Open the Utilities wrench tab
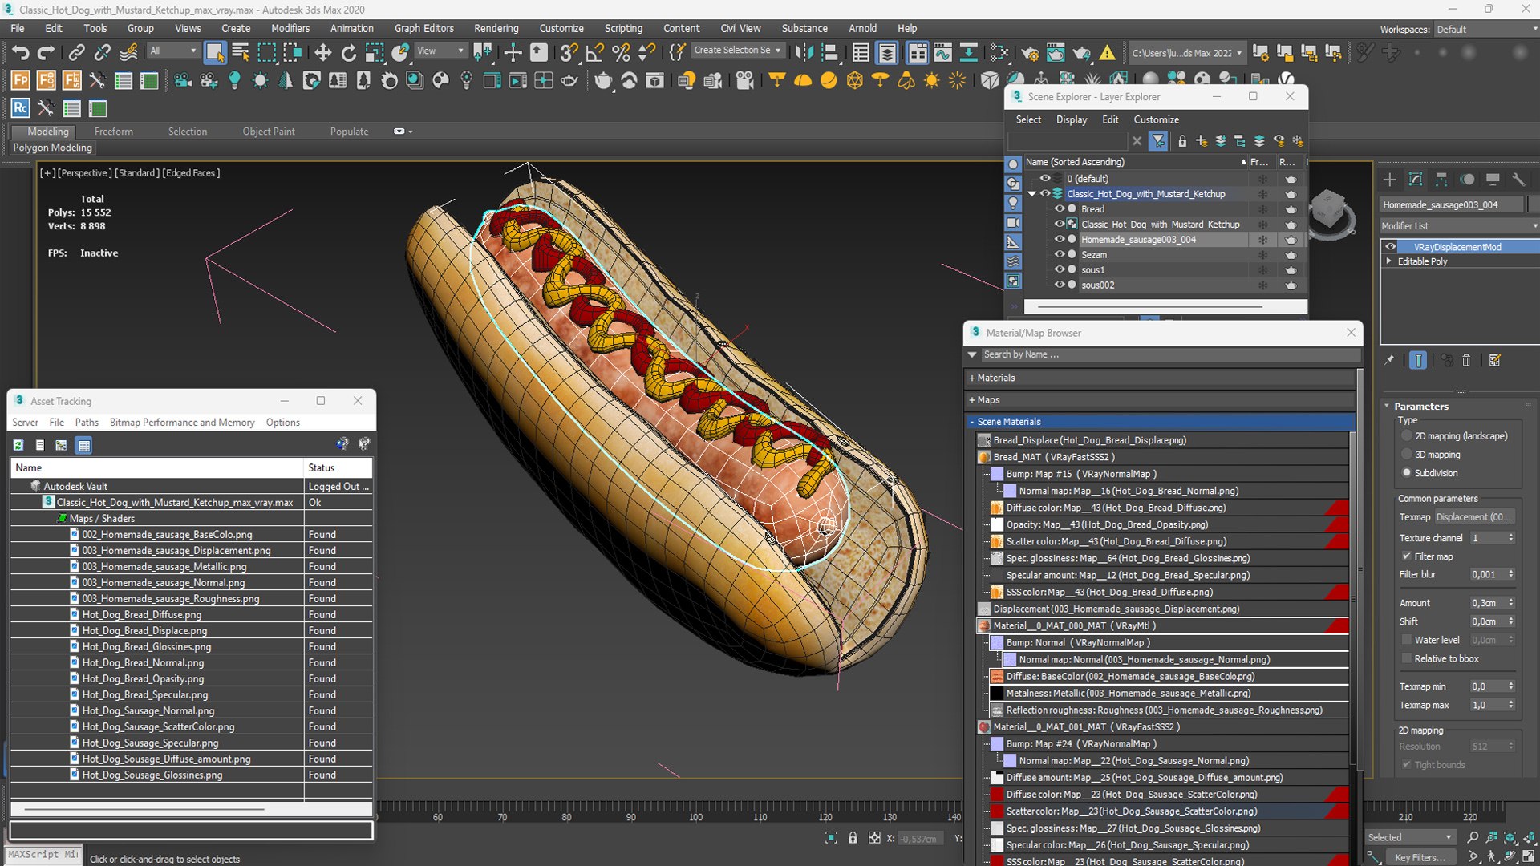The image size is (1540, 866). [x=1518, y=180]
